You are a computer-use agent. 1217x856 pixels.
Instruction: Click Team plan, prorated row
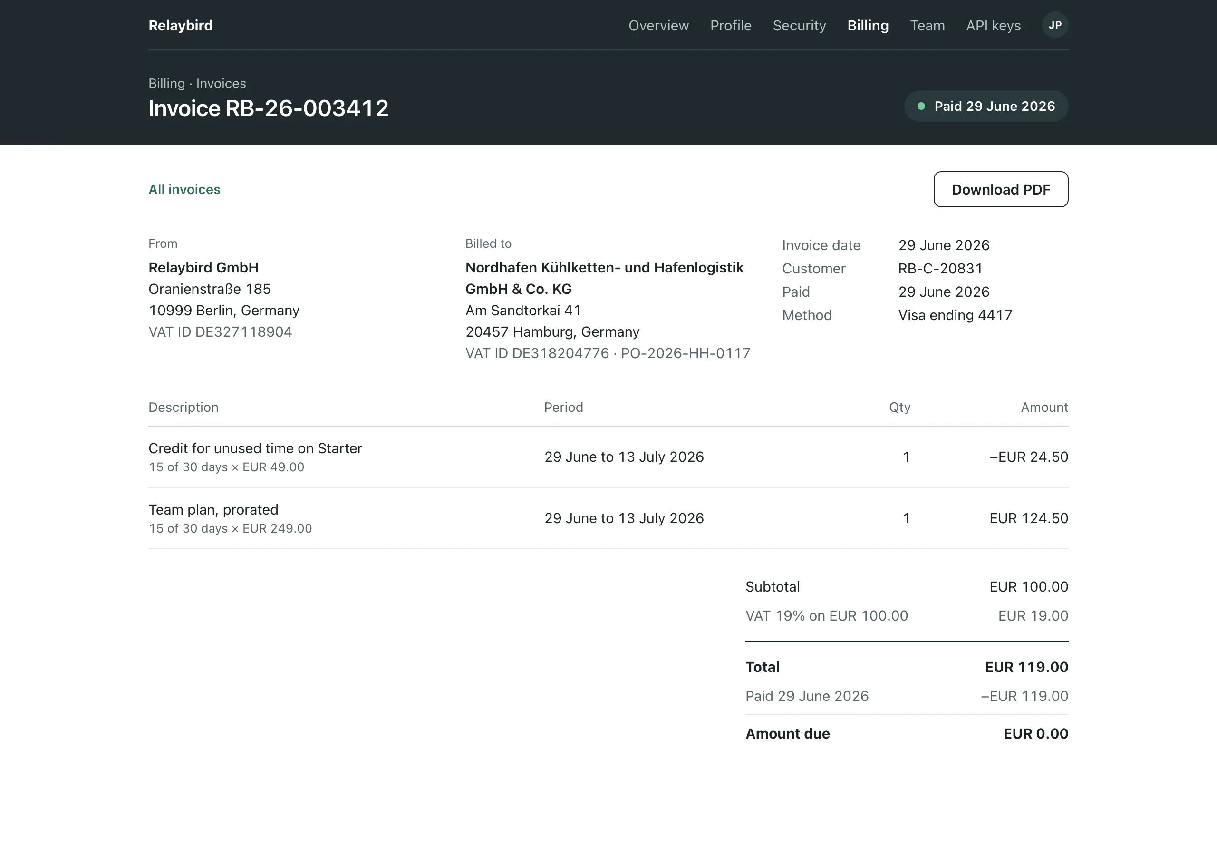click(608, 518)
